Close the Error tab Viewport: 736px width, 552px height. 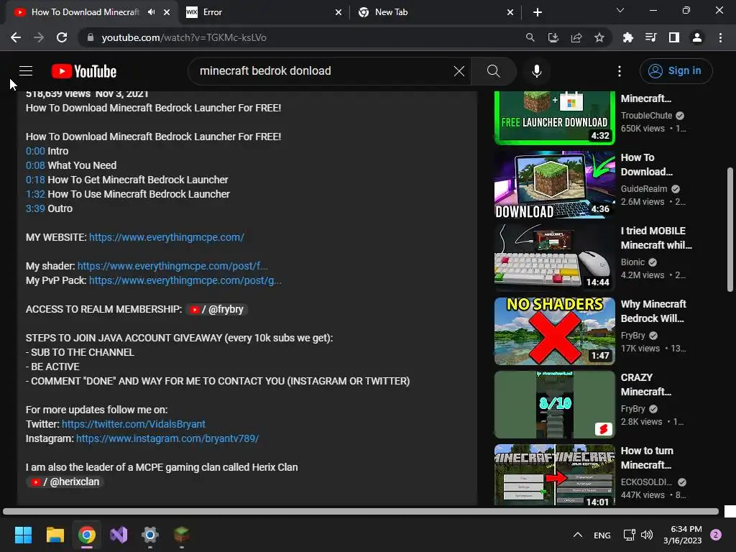[x=339, y=12]
